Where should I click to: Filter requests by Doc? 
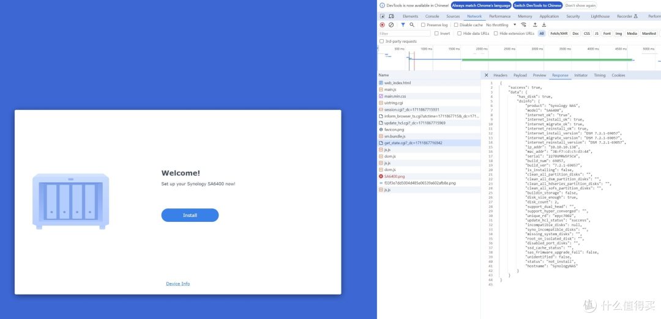point(575,33)
